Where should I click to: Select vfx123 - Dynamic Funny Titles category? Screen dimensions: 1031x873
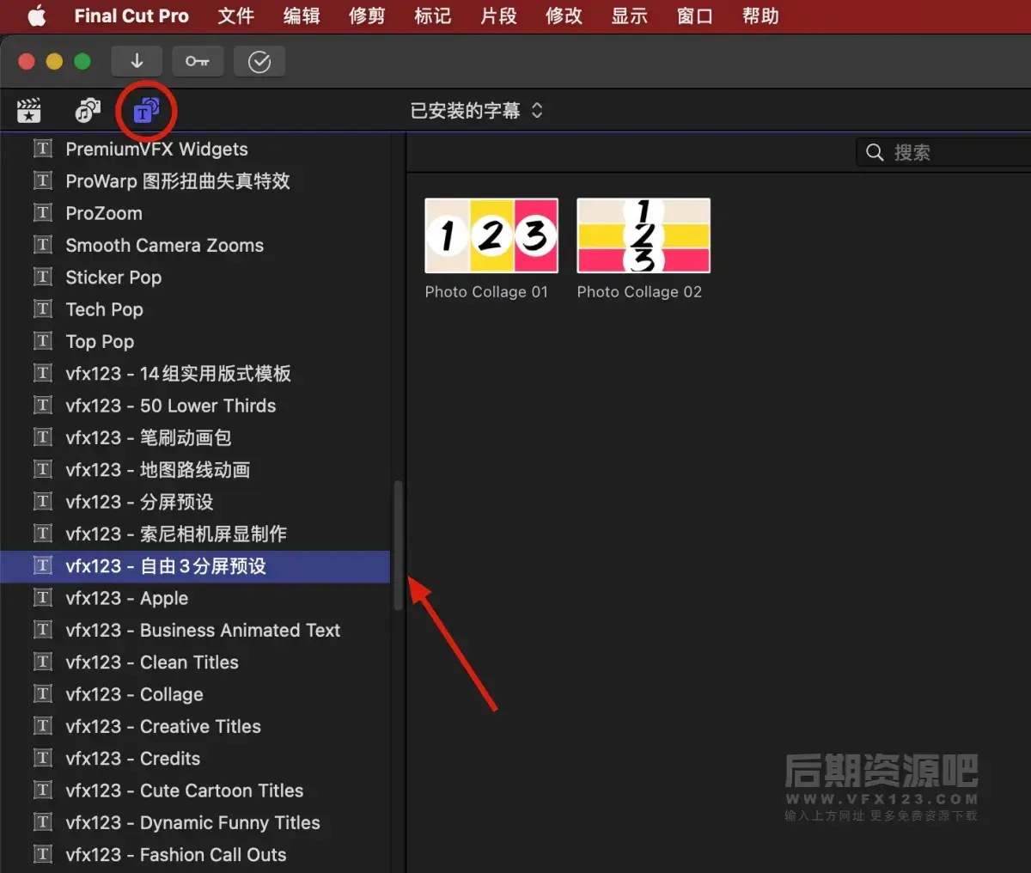195,822
